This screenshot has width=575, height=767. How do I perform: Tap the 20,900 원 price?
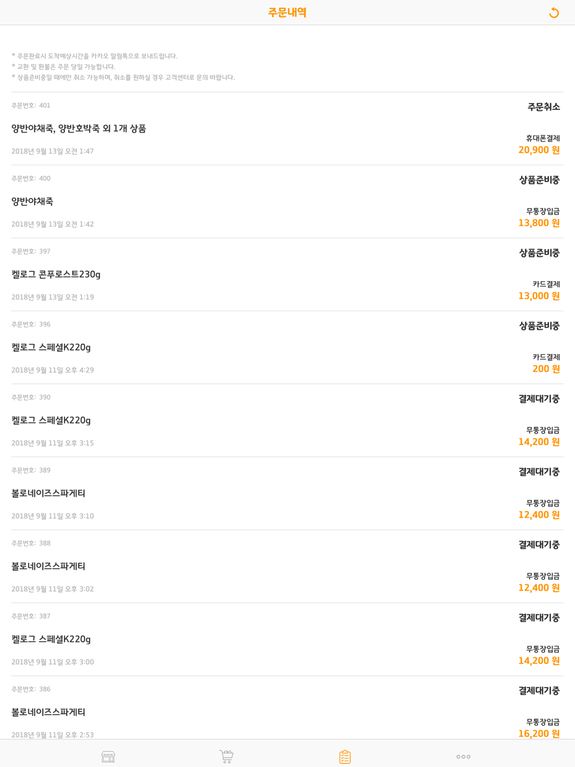coord(539,150)
